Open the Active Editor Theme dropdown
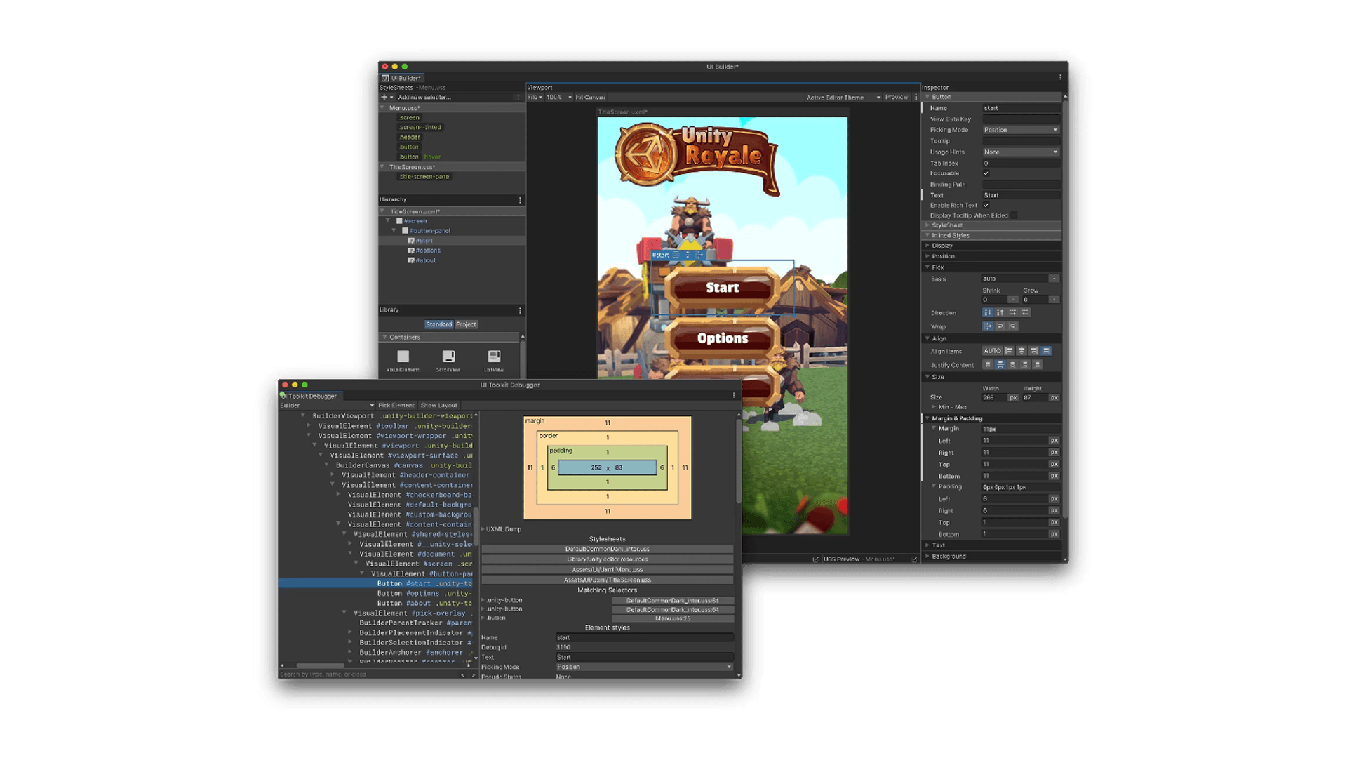The width and height of the screenshot is (1347, 758). (x=843, y=98)
